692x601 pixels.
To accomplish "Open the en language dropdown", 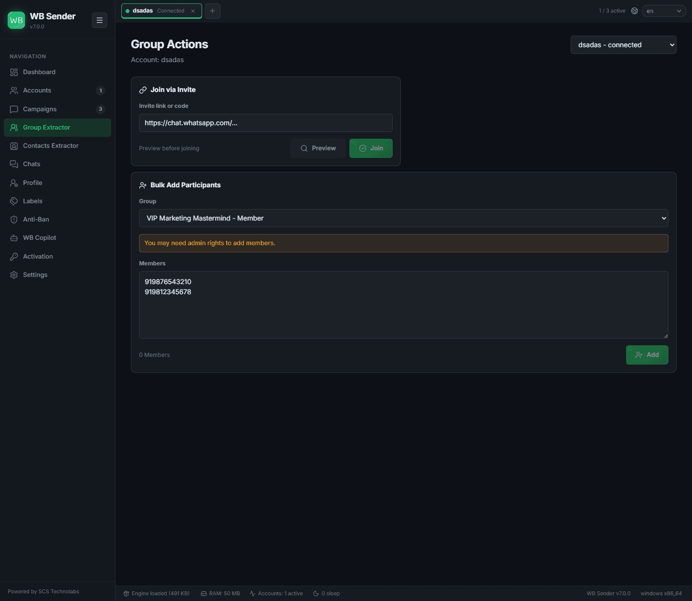I will coord(664,11).
